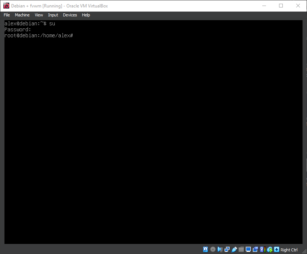The width and height of the screenshot is (307, 254).
Task: Open the Machine menu
Action: (22, 15)
